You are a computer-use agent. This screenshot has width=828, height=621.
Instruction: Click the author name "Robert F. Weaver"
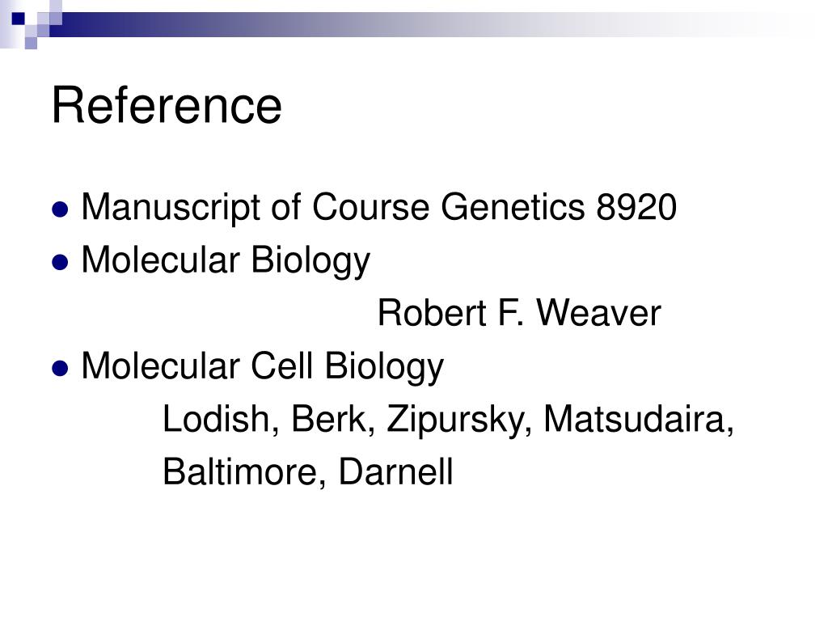click(x=519, y=313)
